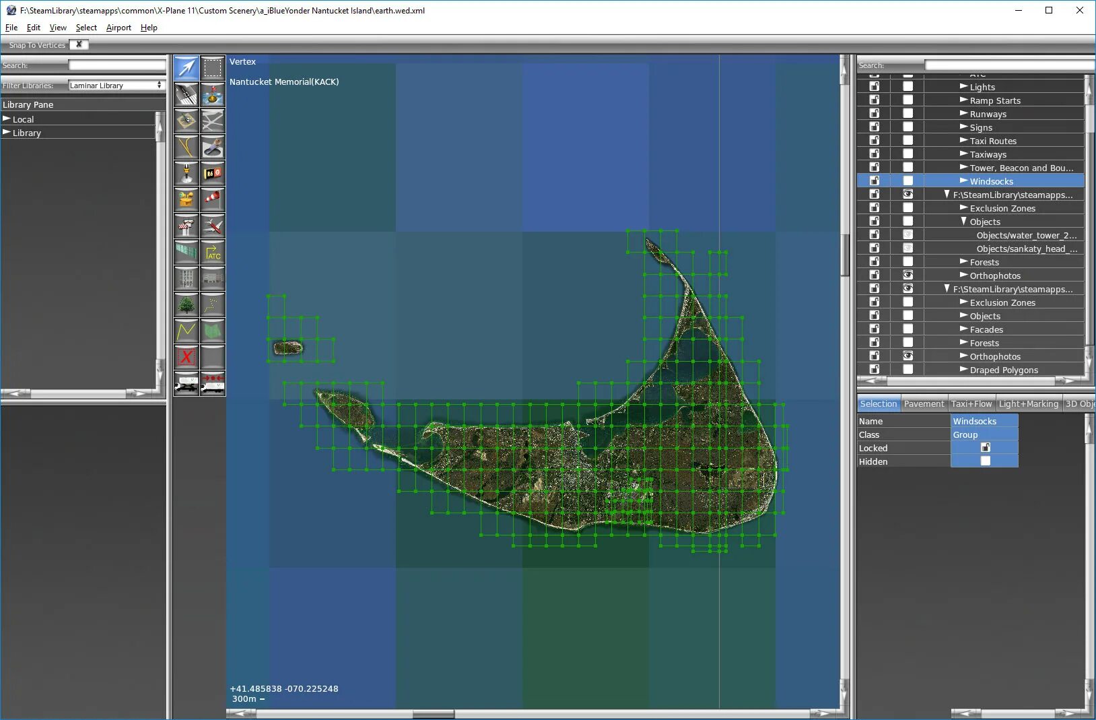
Task: Click the map vertical scrollbar thumb
Action: 845,255
